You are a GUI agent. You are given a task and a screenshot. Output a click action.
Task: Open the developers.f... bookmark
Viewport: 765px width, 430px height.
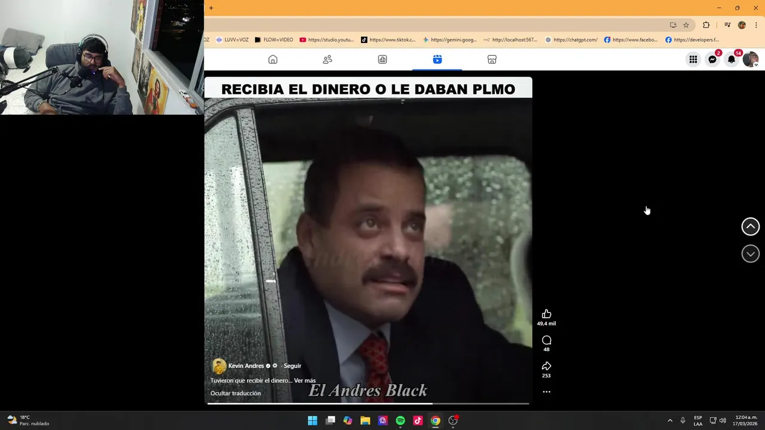coord(692,40)
